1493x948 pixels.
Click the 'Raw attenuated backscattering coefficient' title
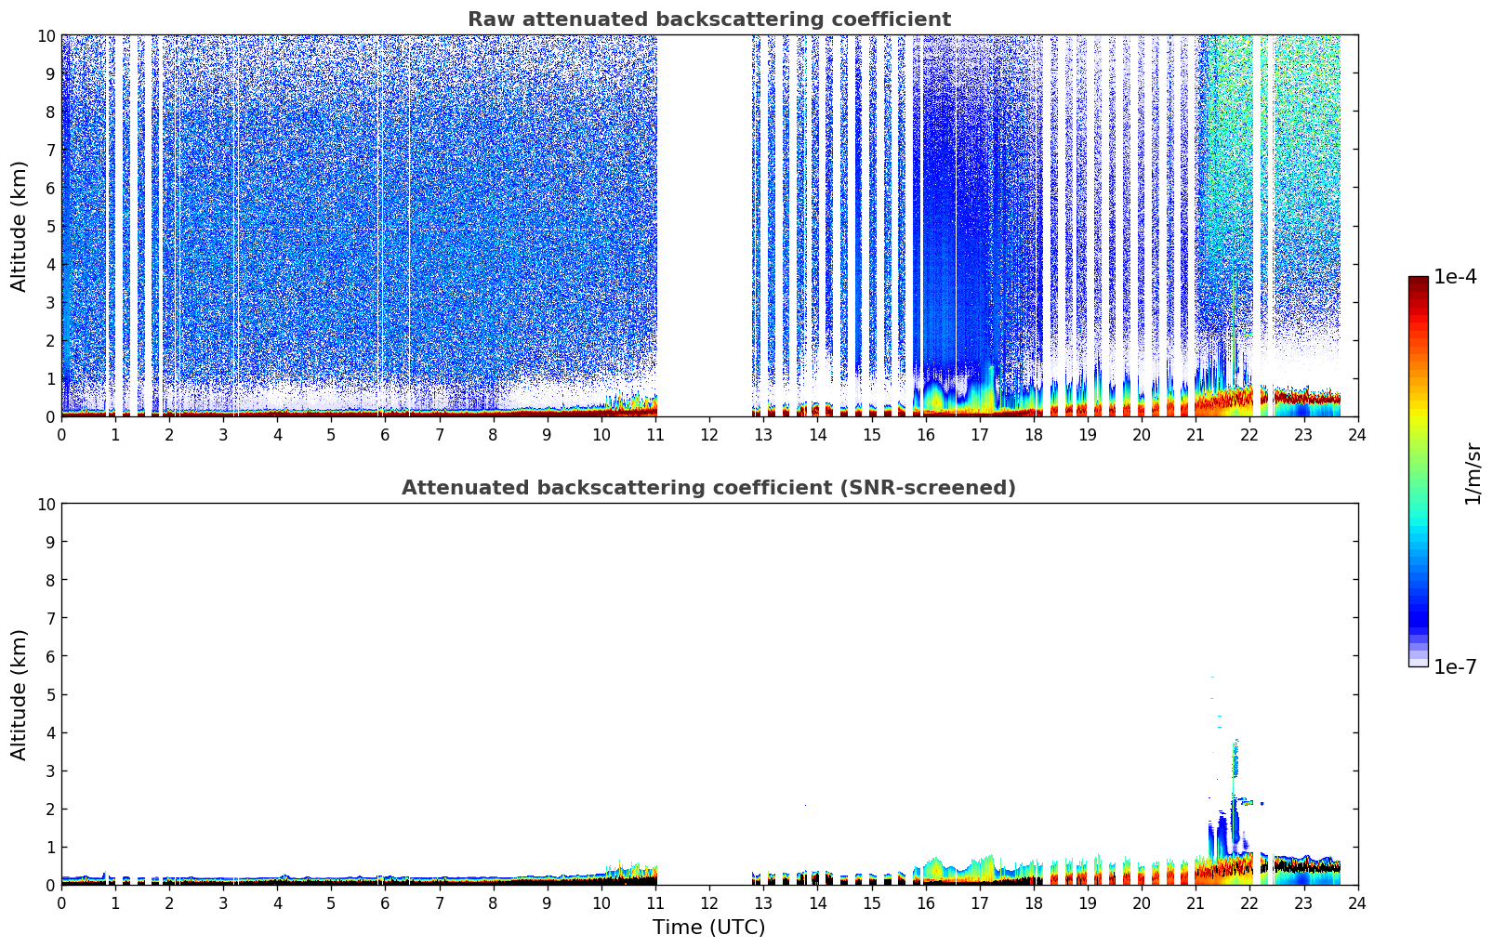coord(708,20)
